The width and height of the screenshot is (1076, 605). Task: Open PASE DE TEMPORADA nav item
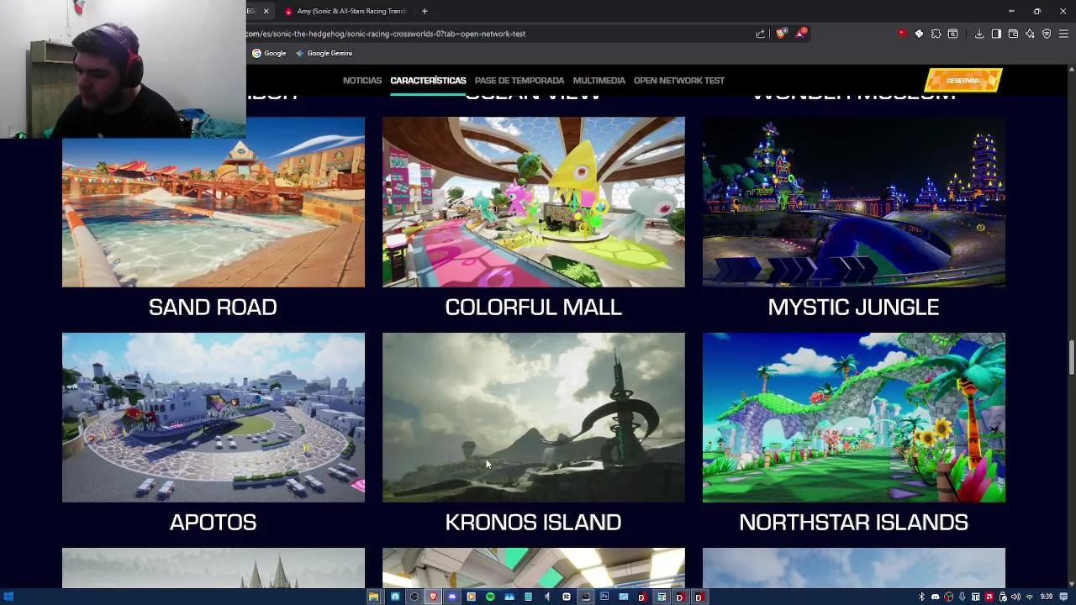click(520, 81)
